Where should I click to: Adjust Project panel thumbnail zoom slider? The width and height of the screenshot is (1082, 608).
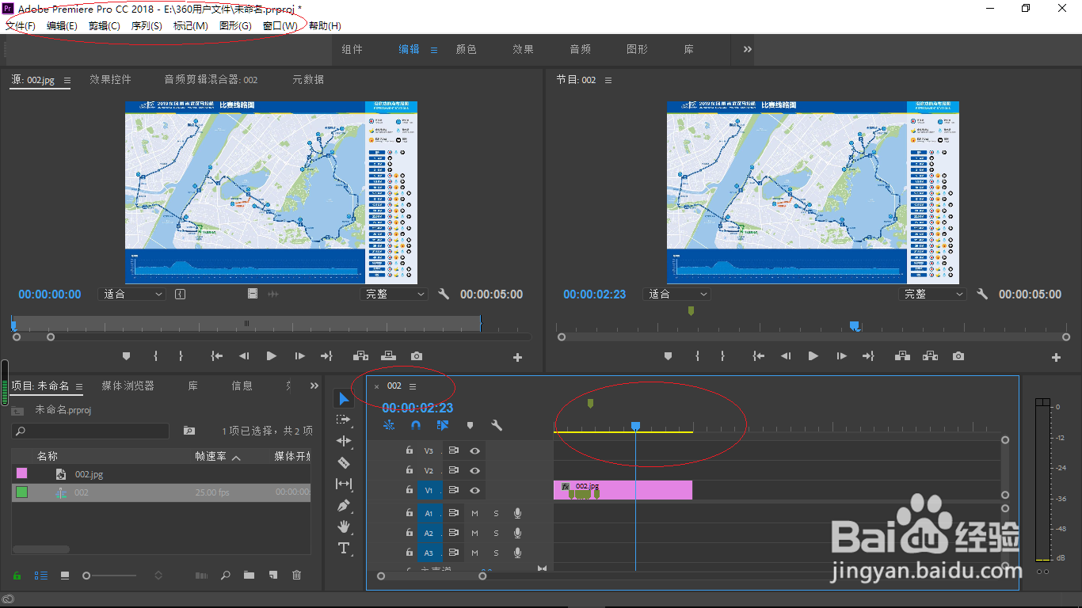tap(111, 576)
